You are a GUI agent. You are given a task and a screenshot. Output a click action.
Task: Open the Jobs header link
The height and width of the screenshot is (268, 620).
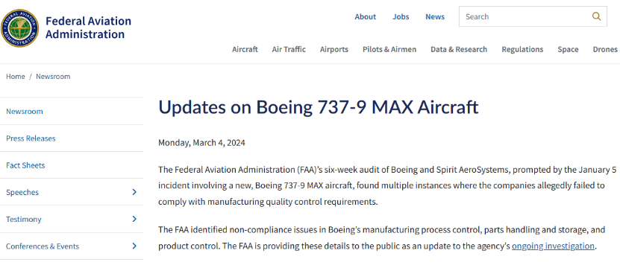tap(401, 16)
